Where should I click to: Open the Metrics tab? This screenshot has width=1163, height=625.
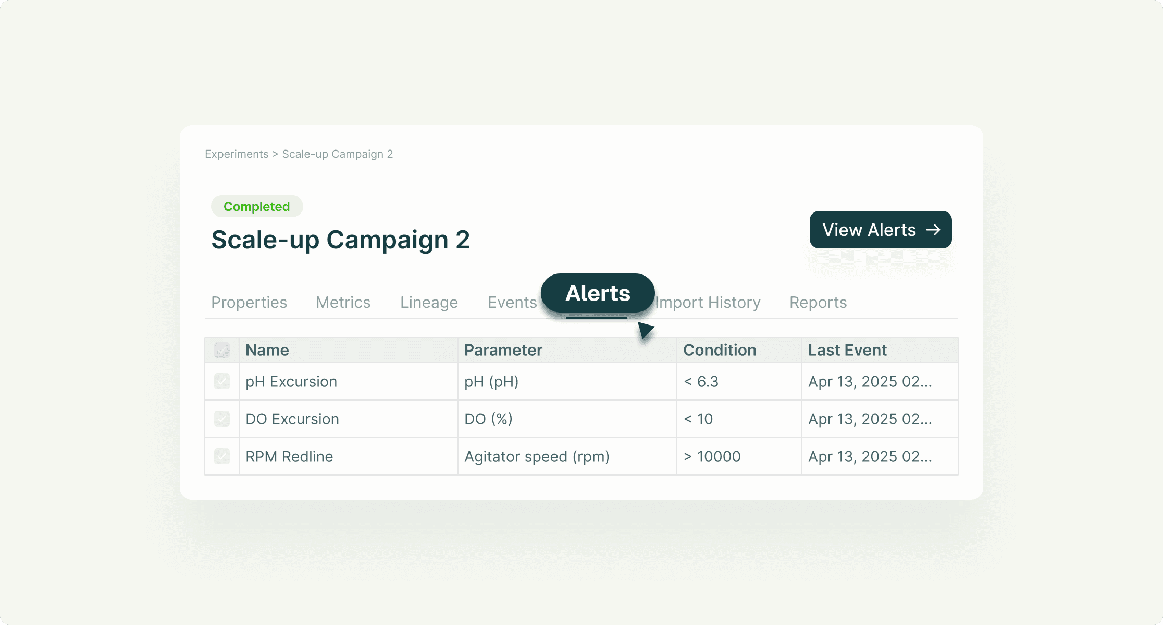point(342,302)
